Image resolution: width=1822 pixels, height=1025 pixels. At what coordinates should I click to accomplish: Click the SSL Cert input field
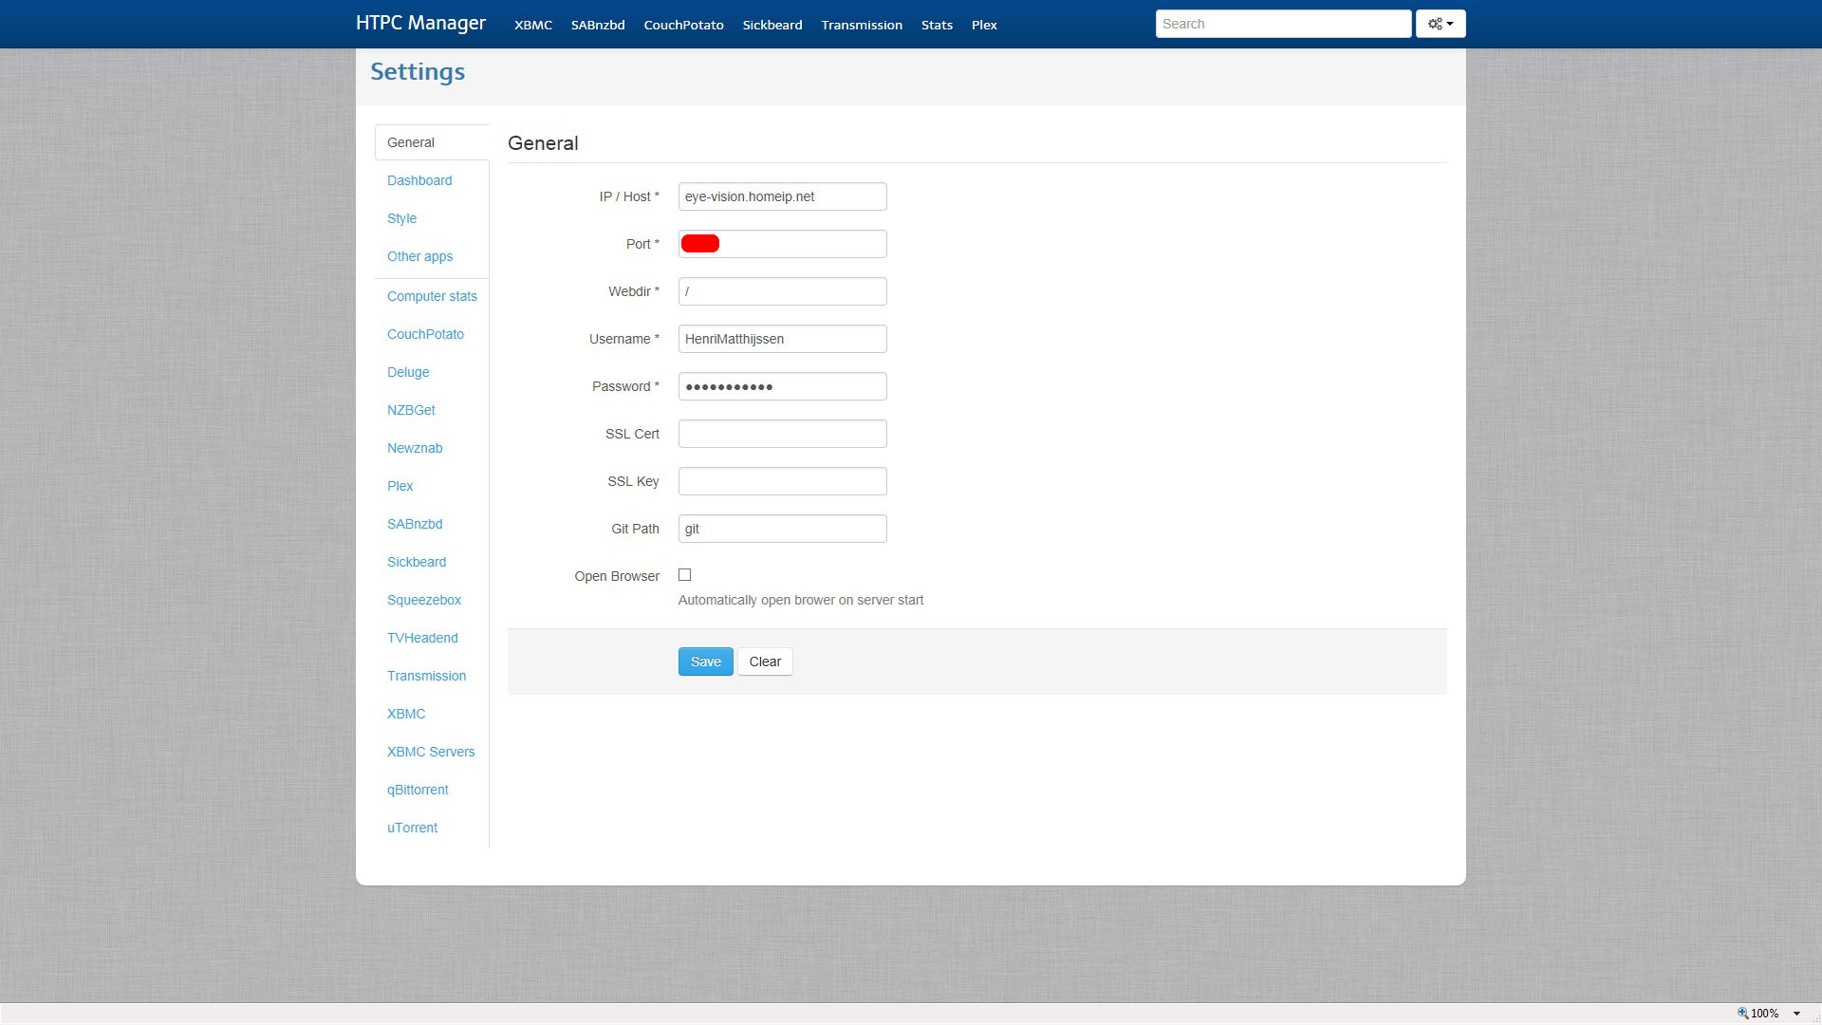pyautogui.click(x=782, y=434)
